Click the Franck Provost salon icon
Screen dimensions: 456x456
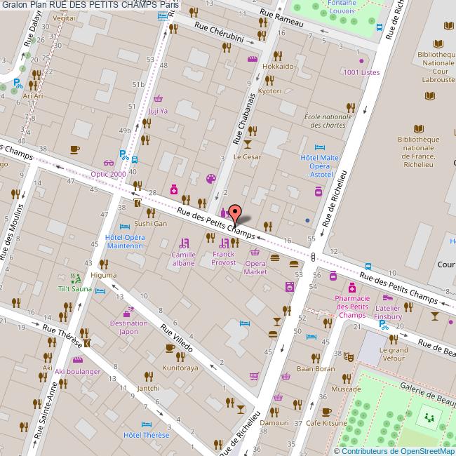tap(224, 243)
